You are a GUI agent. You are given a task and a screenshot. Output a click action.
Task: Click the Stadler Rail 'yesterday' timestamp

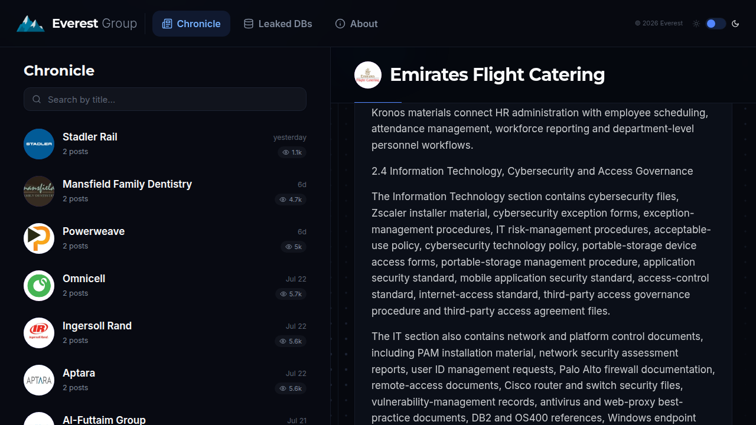pyautogui.click(x=290, y=138)
